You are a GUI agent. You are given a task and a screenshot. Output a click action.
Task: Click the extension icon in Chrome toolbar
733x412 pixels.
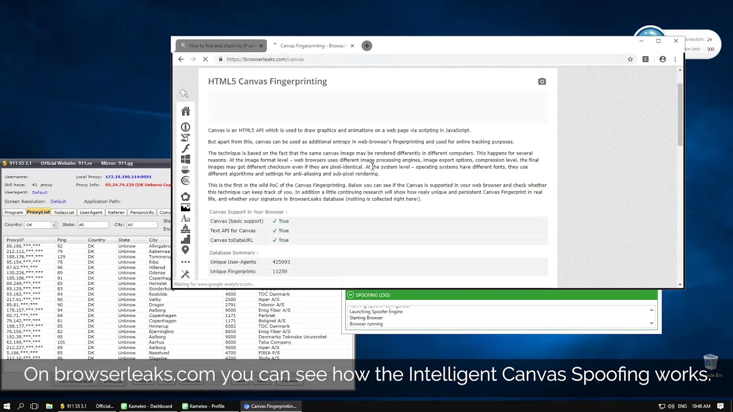(x=645, y=59)
